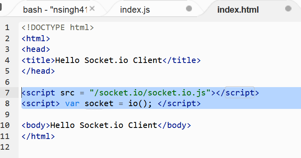The width and height of the screenshot is (301, 158).
Task: Place cursor on opening <html> tag
Action: click(x=36, y=38)
